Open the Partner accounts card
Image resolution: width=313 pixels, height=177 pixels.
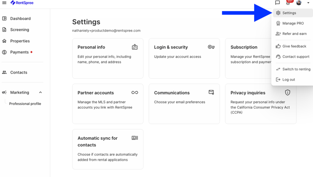pos(108,104)
